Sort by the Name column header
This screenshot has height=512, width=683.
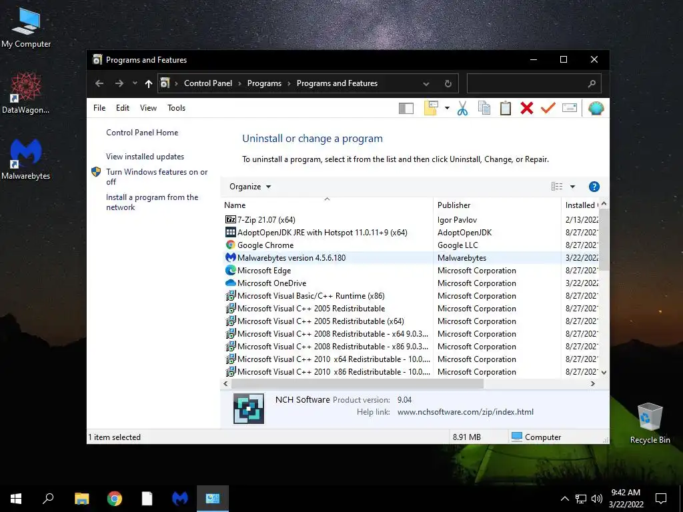[327, 205]
